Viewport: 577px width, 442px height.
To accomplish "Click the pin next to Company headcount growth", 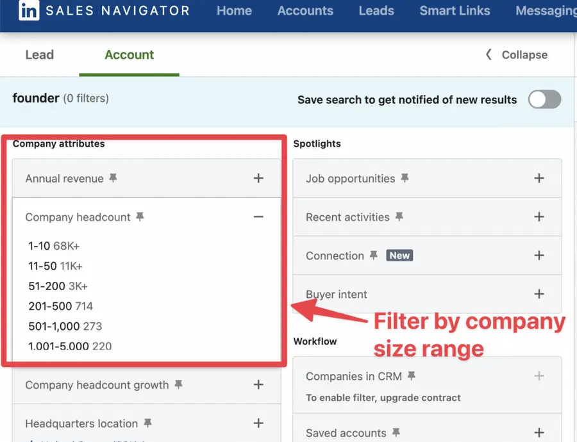I will coord(180,384).
